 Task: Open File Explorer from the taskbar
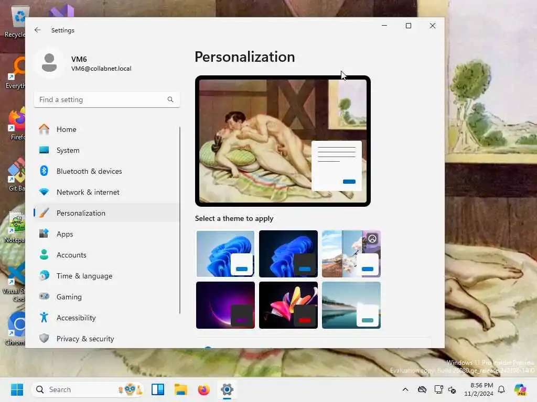[180, 389]
